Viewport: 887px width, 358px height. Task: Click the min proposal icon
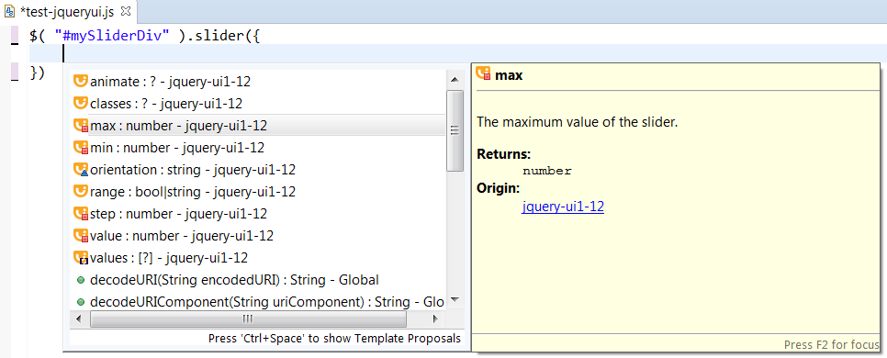[81, 148]
